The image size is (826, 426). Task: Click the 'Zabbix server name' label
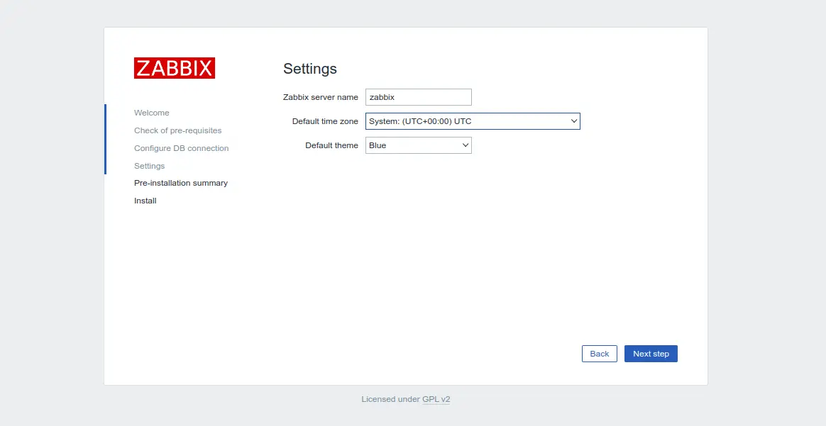[x=320, y=97]
